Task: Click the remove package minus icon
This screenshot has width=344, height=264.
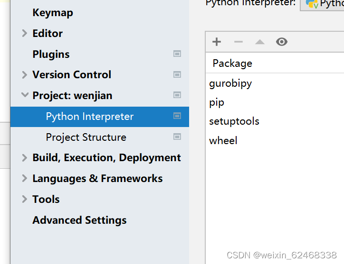Action: tap(239, 42)
